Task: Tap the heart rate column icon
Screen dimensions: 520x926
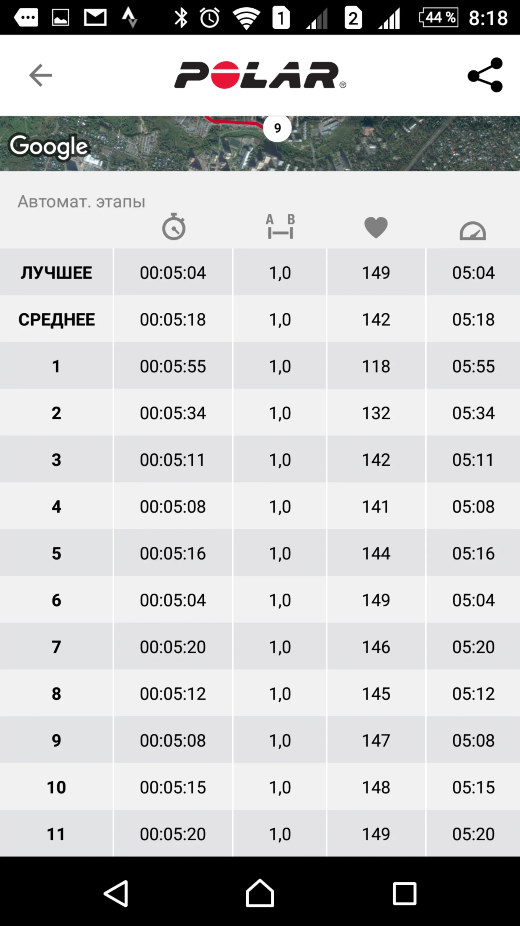Action: (376, 227)
